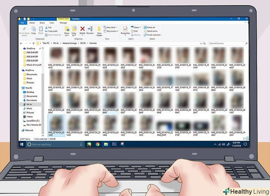Click the volume speaker tray icon
Image resolution: width=270 pixels, height=196 pixels.
point(224,144)
